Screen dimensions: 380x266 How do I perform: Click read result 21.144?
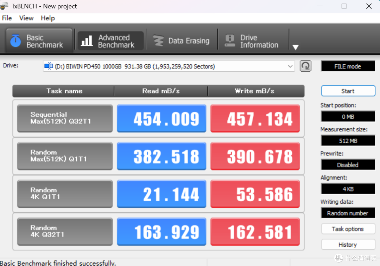[161, 194]
